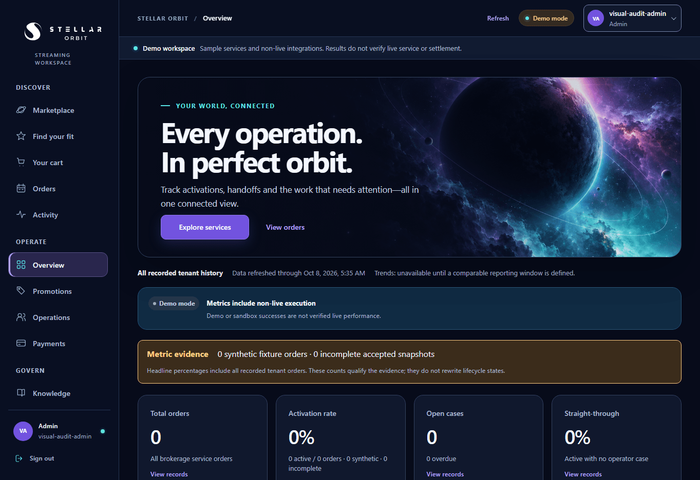This screenshot has width=700, height=480.
Task: Click the Knowledge book icon
Action: [21, 393]
